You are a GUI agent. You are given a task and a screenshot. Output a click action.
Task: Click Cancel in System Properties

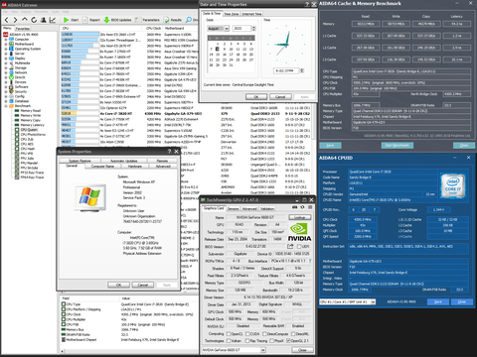pyautogui.click(x=143, y=285)
